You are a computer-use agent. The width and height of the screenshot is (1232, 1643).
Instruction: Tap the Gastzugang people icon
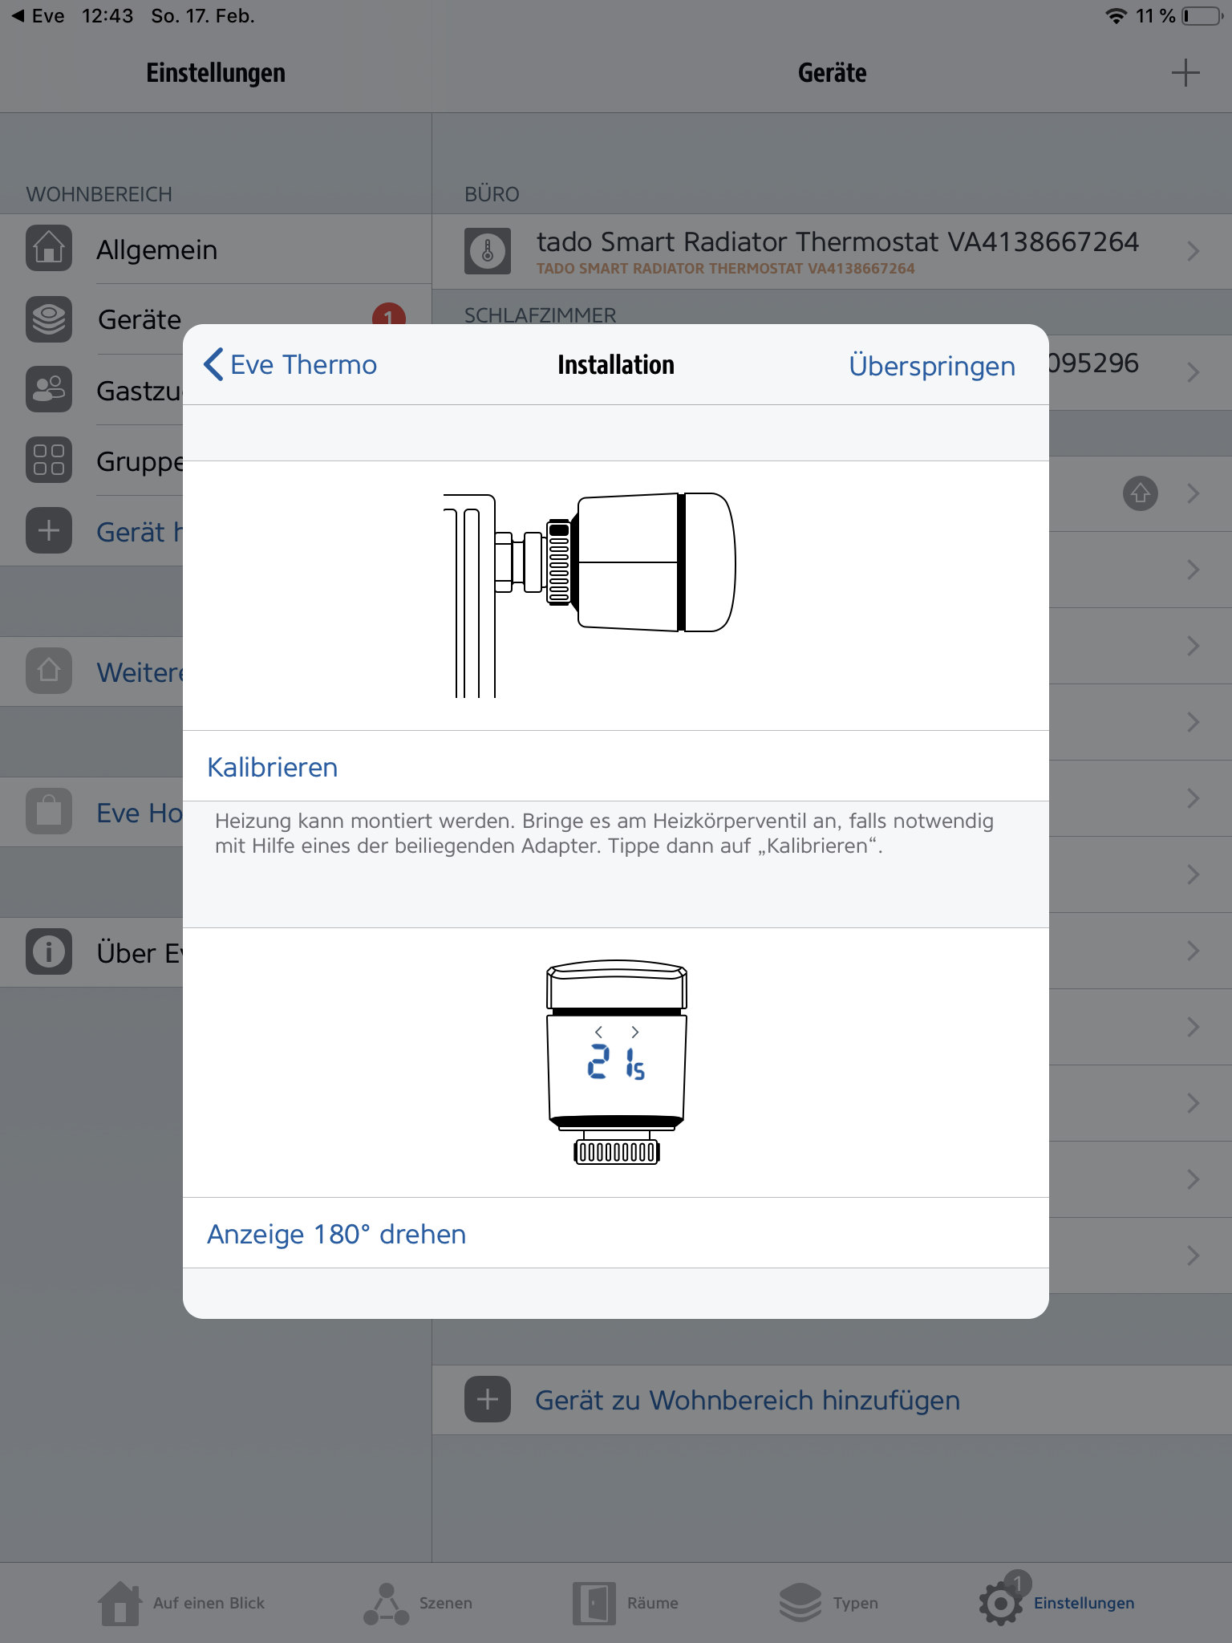tap(49, 389)
